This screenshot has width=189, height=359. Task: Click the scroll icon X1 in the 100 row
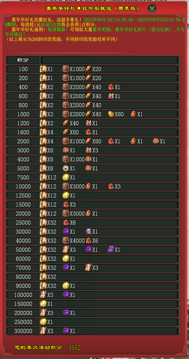tap(43, 69)
